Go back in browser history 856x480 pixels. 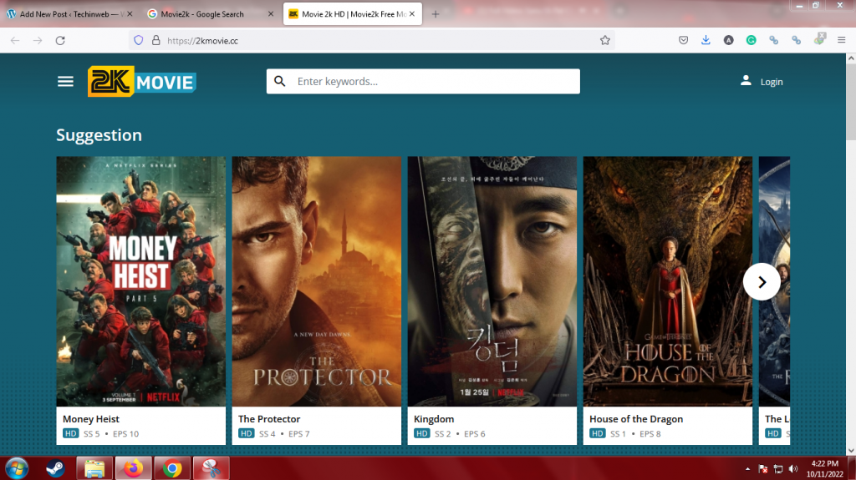[15, 40]
